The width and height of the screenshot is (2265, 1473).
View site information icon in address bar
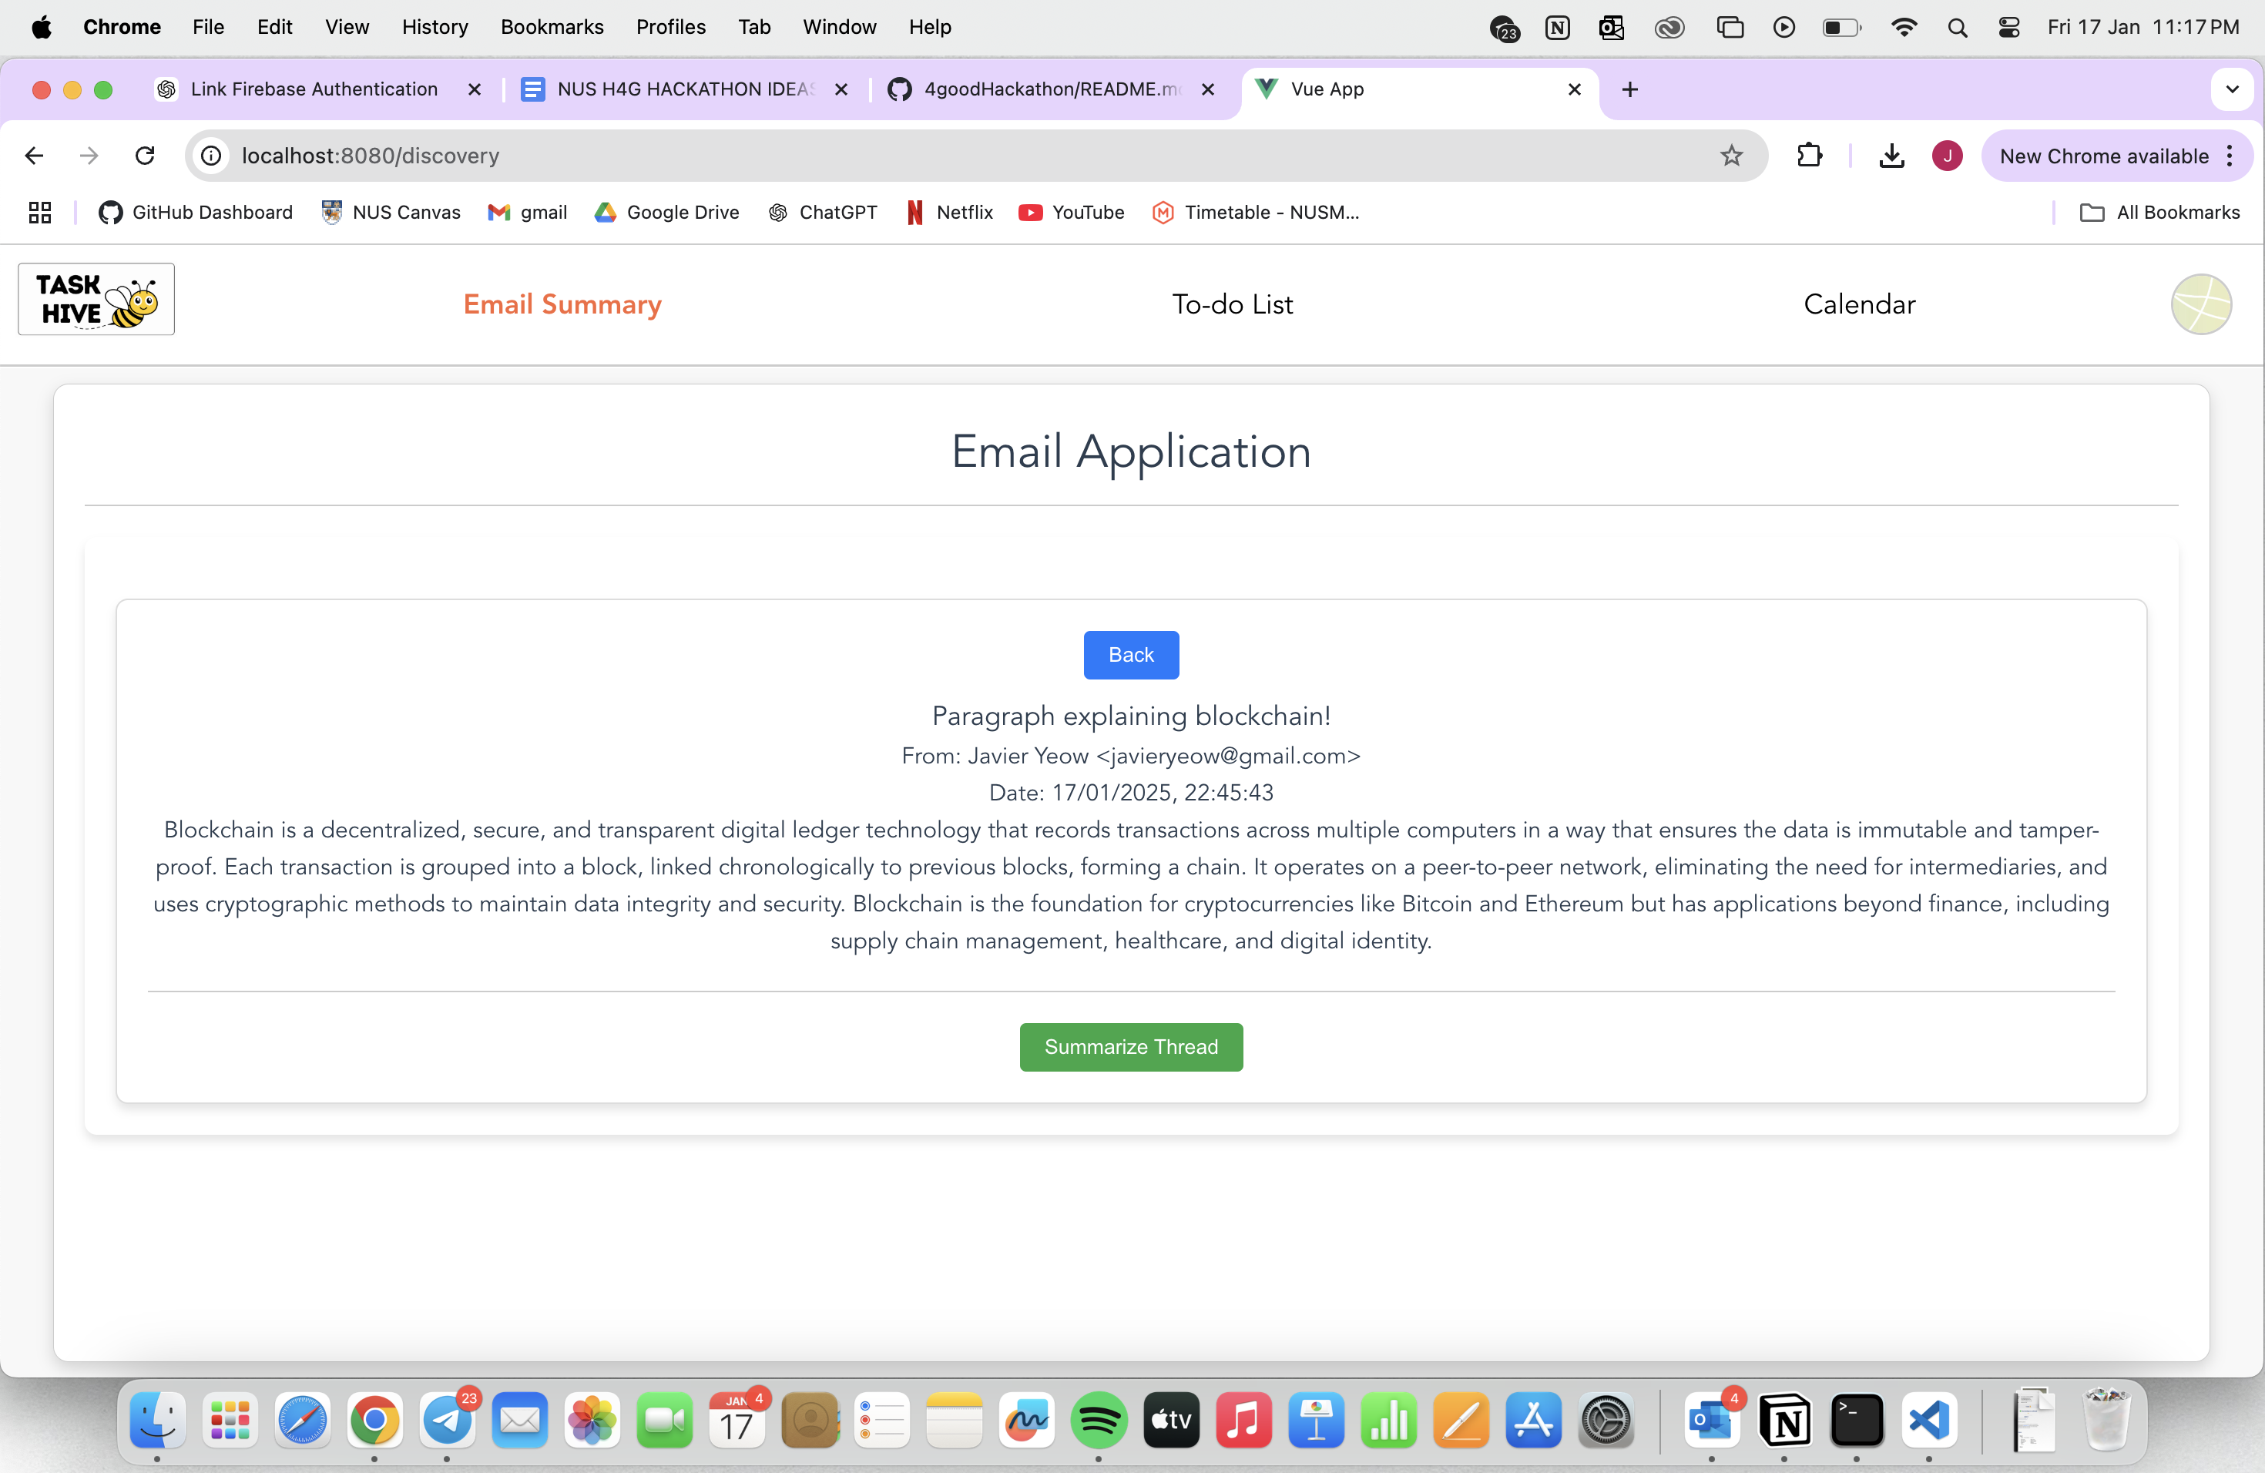click(211, 155)
